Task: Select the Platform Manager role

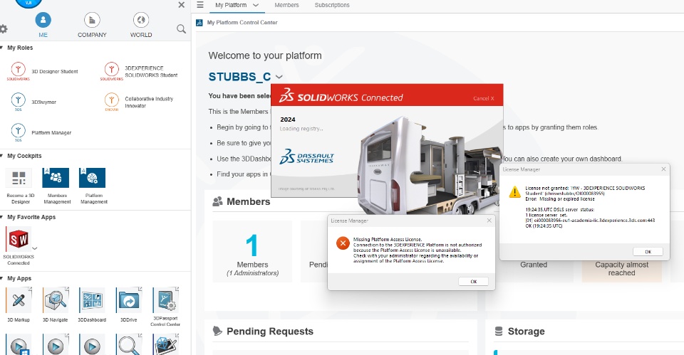Action: (x=41, y=132)
